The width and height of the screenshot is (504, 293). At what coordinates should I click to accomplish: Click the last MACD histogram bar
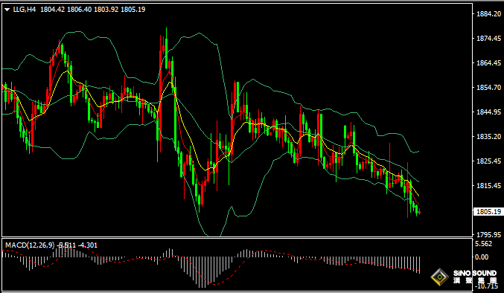(419, 265)
